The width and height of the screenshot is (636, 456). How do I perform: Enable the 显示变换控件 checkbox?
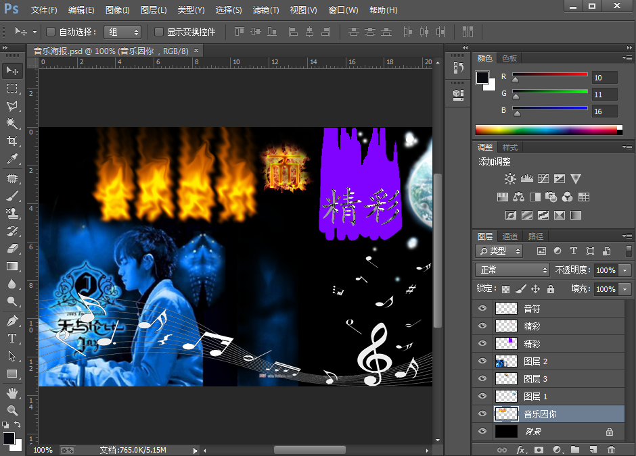point(159,32)
